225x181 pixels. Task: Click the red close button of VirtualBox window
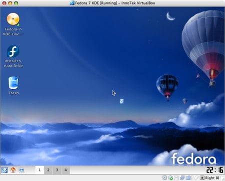[x=4, y=3]
